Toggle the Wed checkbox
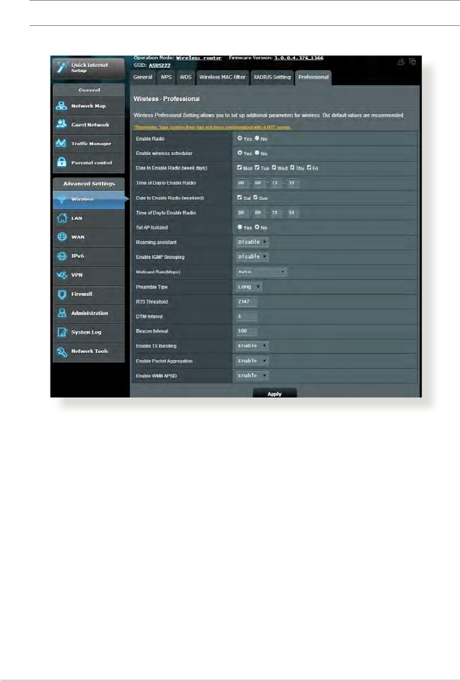 [x=274, y=167]
